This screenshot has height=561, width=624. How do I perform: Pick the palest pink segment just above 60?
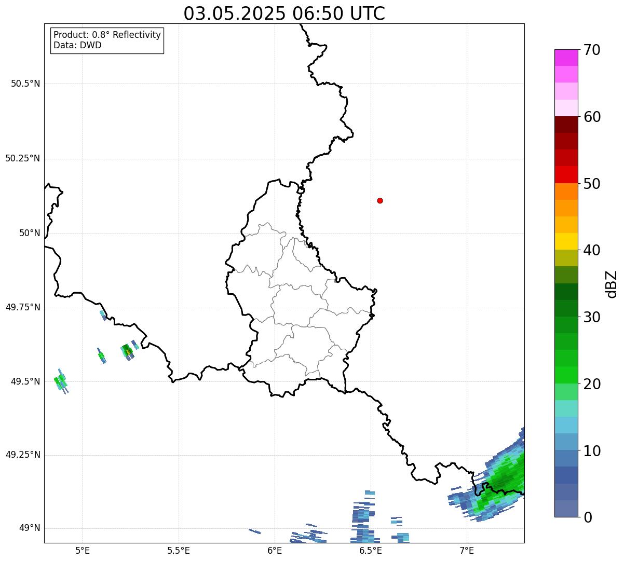tap(566, 108)
